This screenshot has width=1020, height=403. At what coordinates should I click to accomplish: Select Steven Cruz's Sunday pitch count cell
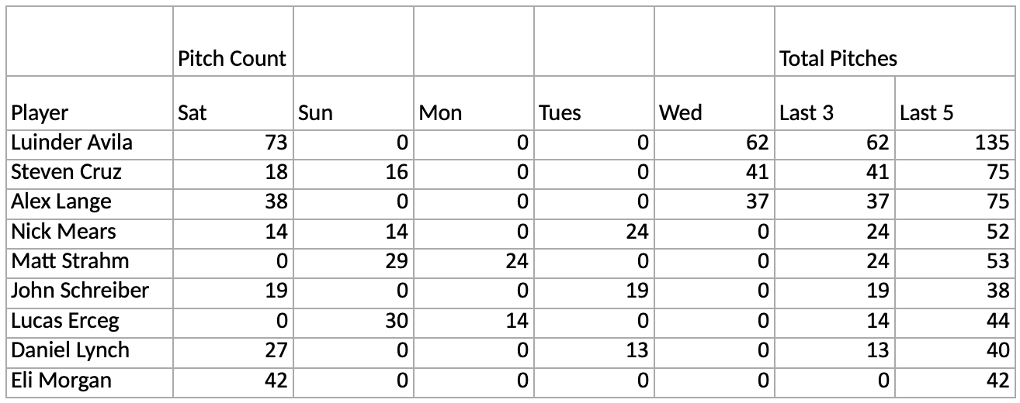click(354, 173)
